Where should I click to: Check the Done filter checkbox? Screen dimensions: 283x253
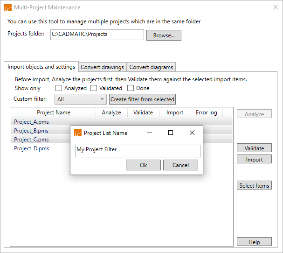pyautogui.click(x=131, y=88)
